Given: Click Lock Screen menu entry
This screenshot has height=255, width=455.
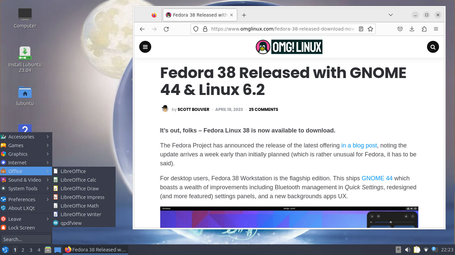Looking at the screenshot, I should pyautogui.click(x=26, y=228).
